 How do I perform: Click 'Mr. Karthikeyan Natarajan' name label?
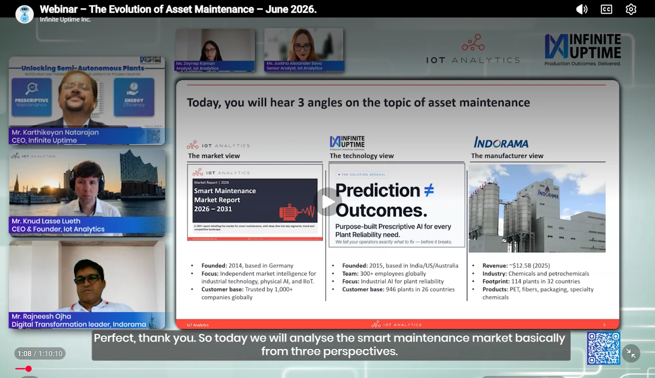click(x=55, y=132)
